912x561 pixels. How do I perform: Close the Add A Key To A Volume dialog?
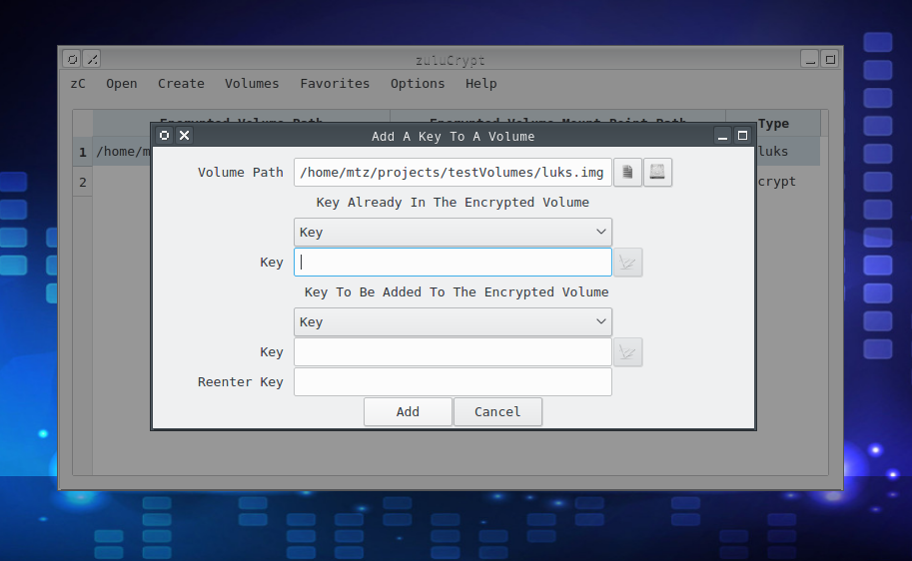pyautogui.click(x=185, y=136)
